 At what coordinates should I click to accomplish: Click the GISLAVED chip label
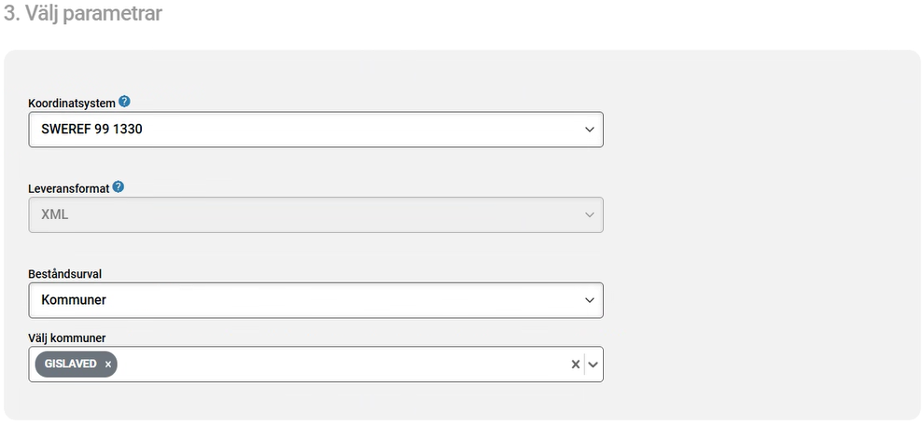click(71, 364)
